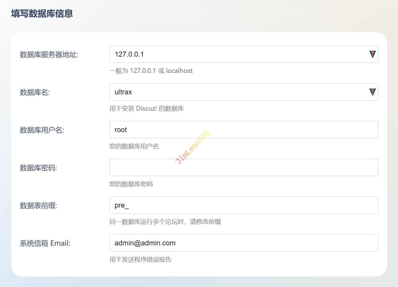Click the 系统信箱 Email label
This screenshot has width=398, height=287.
[45, 243]
